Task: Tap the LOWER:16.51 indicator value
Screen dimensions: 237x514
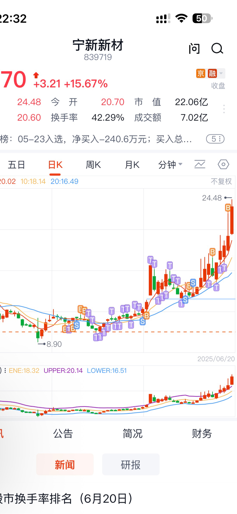Action: tap(107, 370)
